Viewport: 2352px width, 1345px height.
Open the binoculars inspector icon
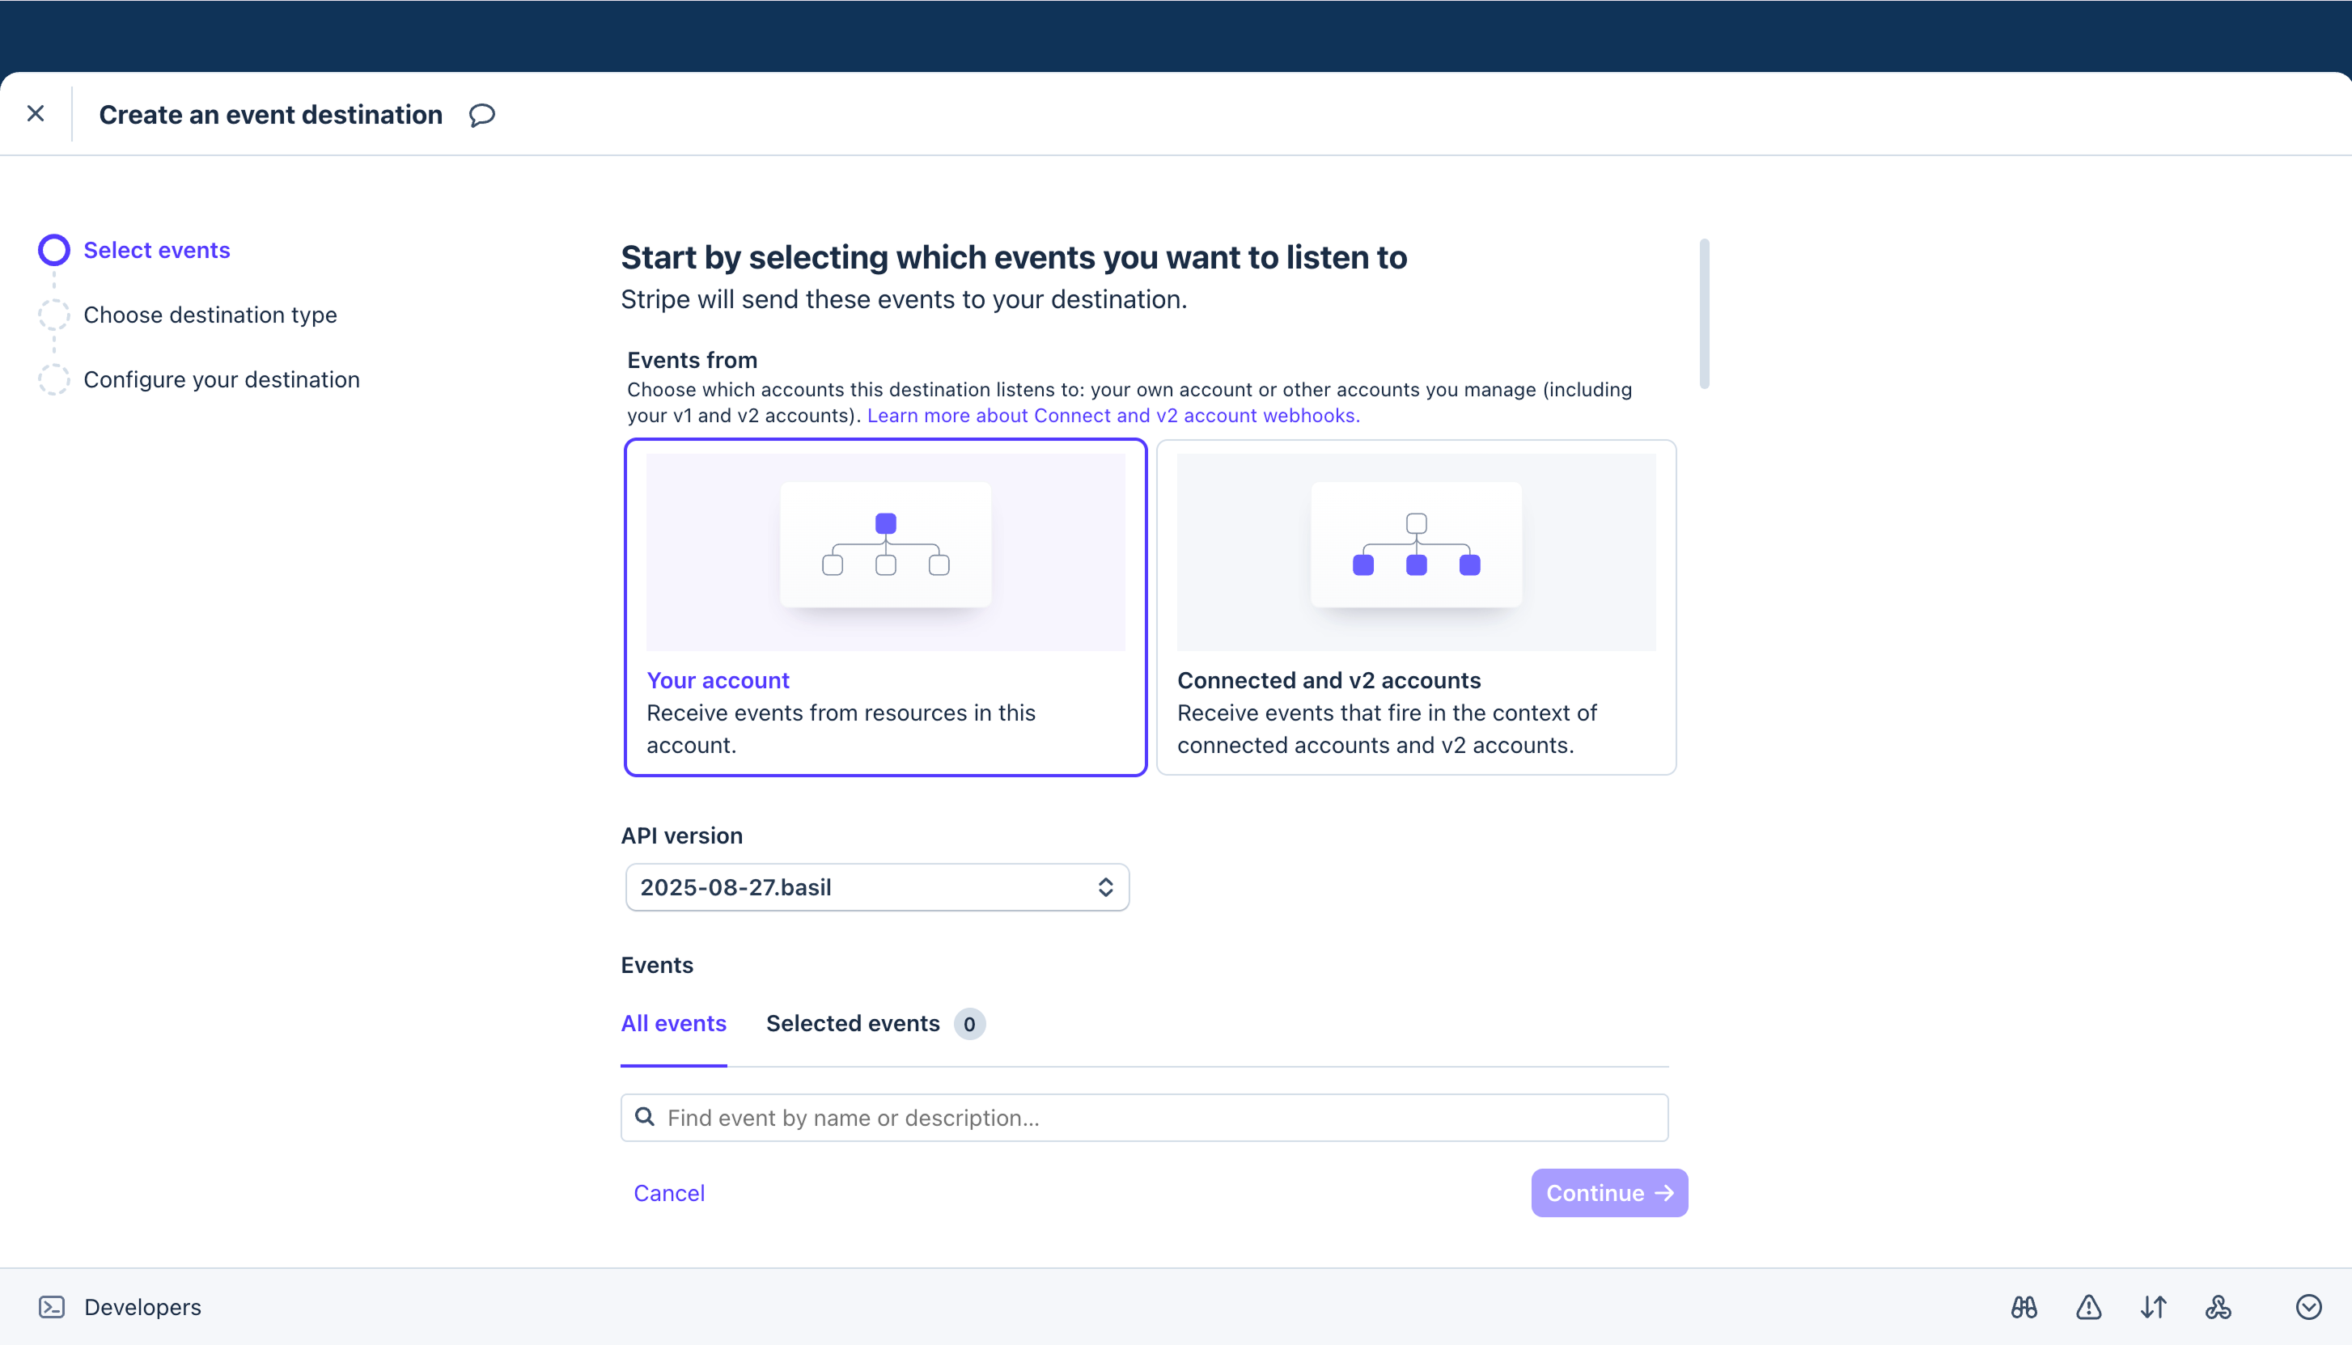(x=2024, y=1306)
